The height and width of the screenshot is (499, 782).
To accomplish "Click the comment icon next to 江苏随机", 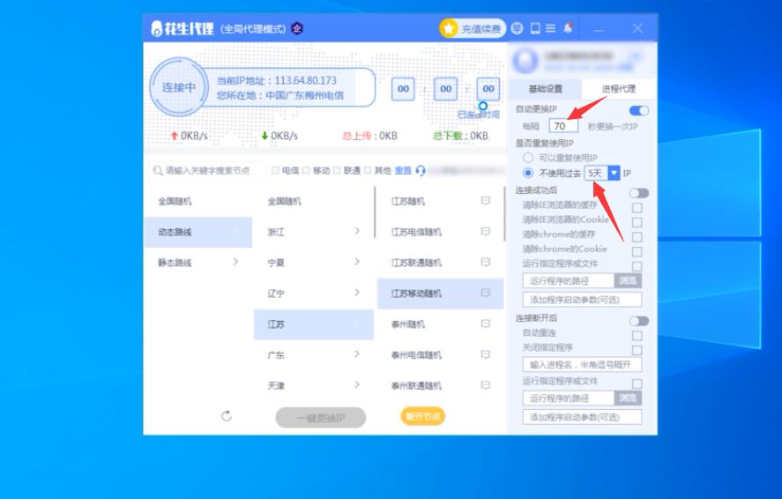I will 485,201.
